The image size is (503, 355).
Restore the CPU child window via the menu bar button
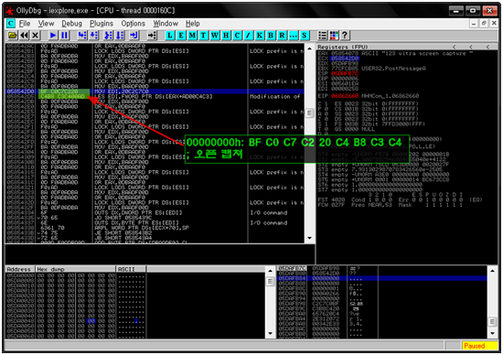tap(484, 23)
